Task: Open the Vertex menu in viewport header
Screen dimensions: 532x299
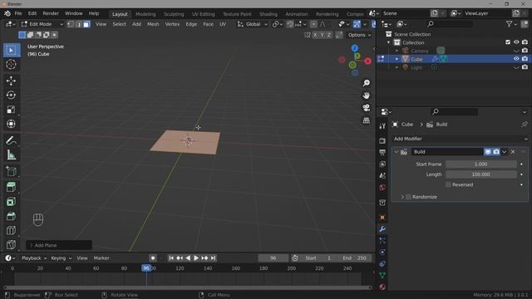Action: pyautogui.click(x=172, y=24)
